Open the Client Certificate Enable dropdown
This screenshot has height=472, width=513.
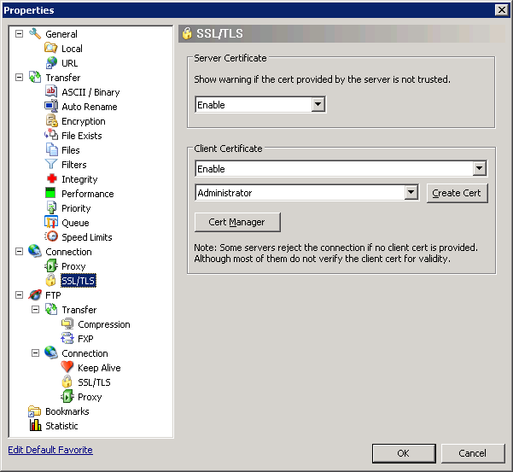tap(479, 169)
